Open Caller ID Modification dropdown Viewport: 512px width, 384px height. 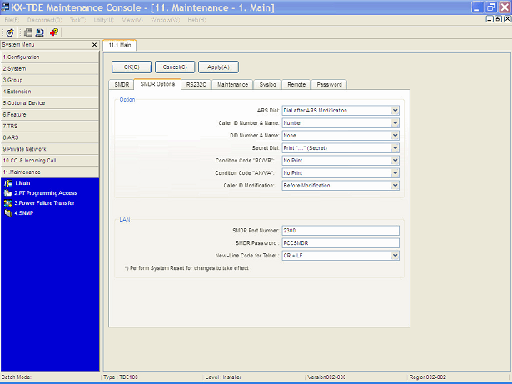[395, 185]
